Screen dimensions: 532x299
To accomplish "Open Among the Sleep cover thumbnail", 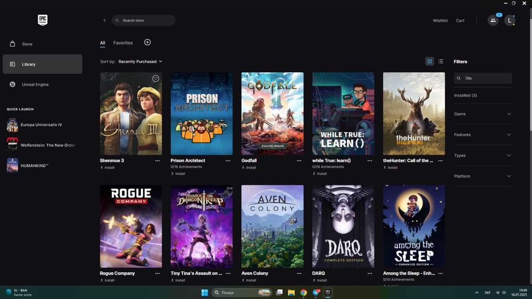I will 414,226.
